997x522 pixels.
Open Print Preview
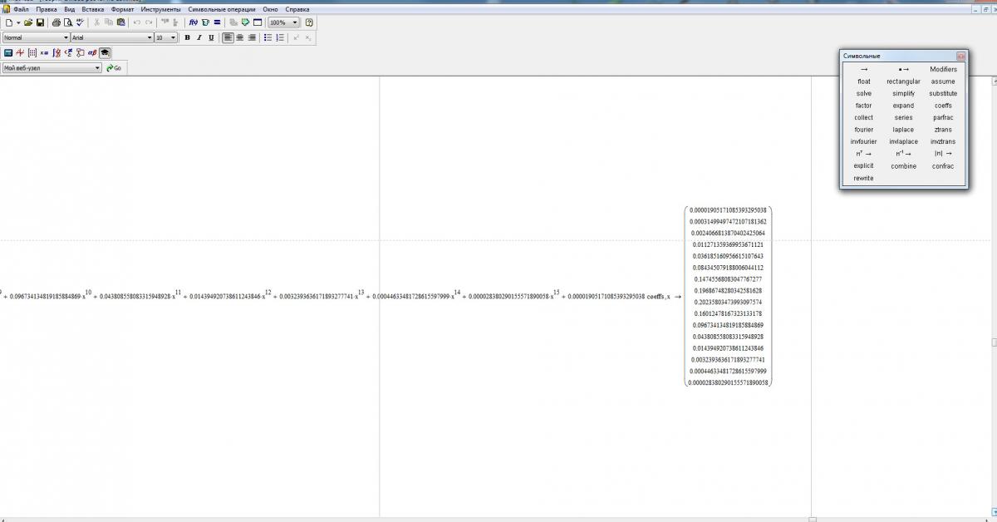pyautogui.click(x=68, y=22)
